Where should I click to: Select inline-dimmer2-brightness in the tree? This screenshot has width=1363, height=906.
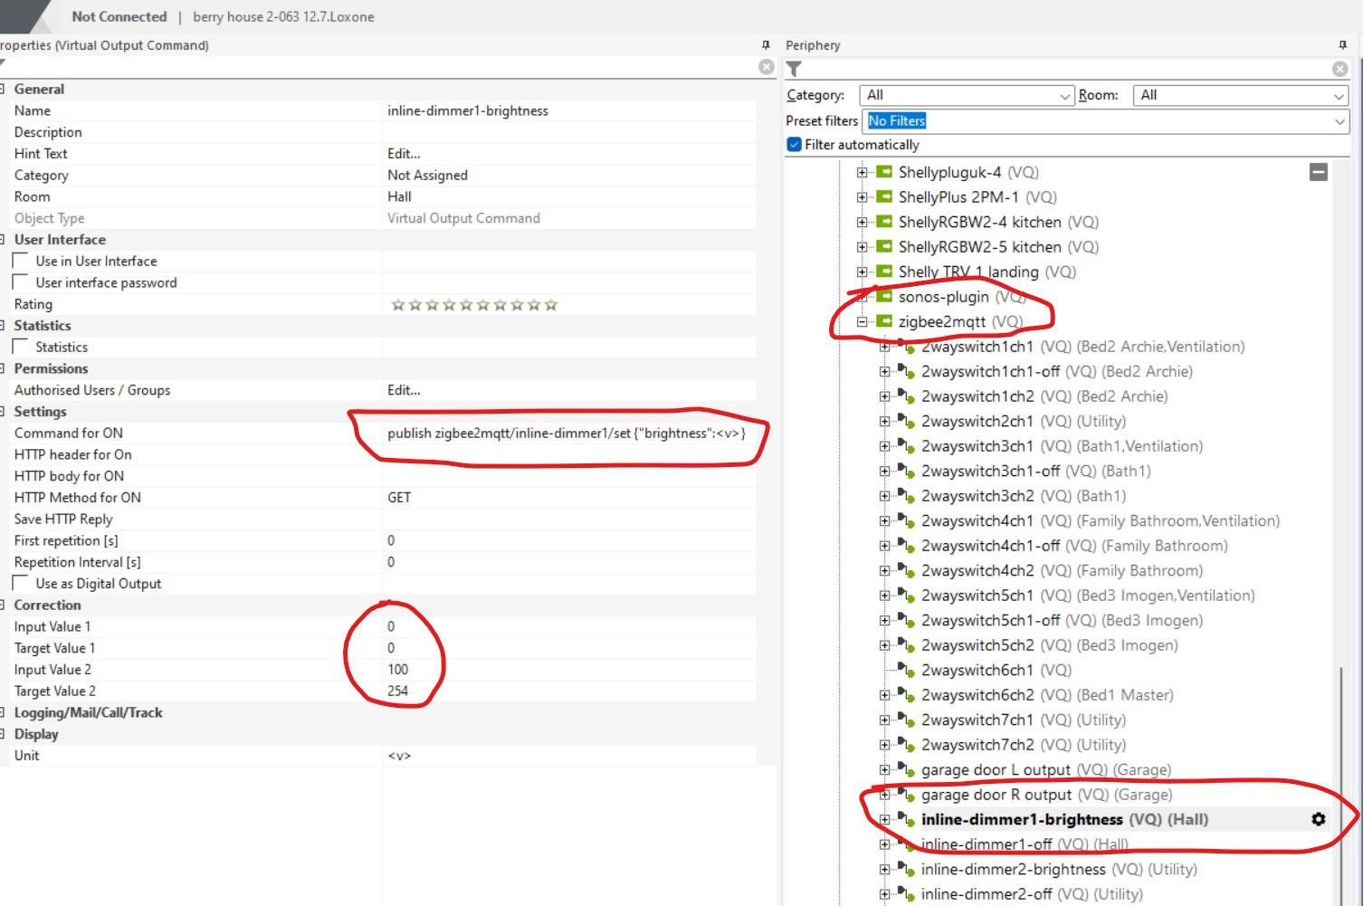coord(1013,869)
